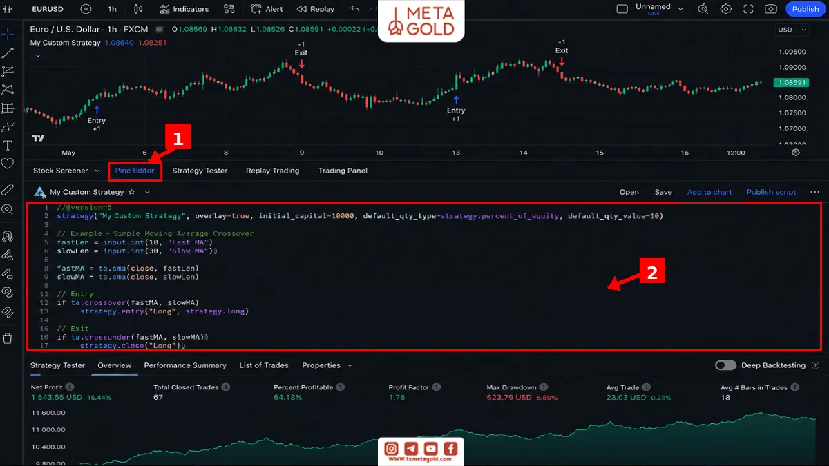Image resolution: width=829 pixels, height=466 pixels.
Task: Click the My Custom Strategy legend label
Action: pyautogui.click(x=66, y=43)
